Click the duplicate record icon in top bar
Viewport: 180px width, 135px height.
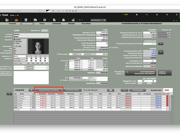157,15
